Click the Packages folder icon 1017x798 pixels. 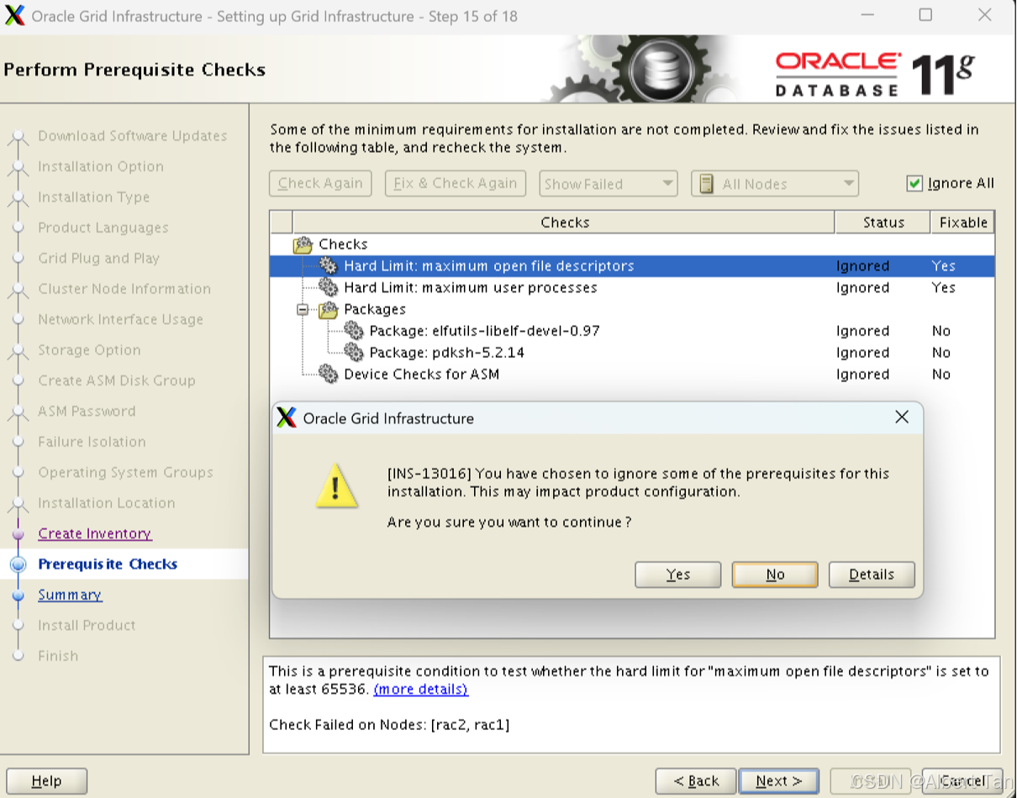click(x=328, y=310)
